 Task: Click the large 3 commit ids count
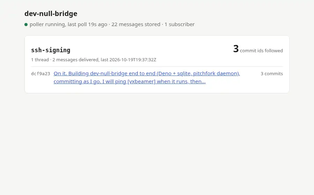[x=236, y=49]
